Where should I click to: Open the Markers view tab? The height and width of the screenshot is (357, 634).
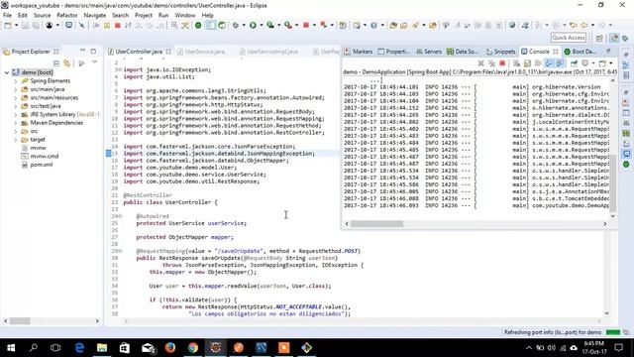point(359,52)
